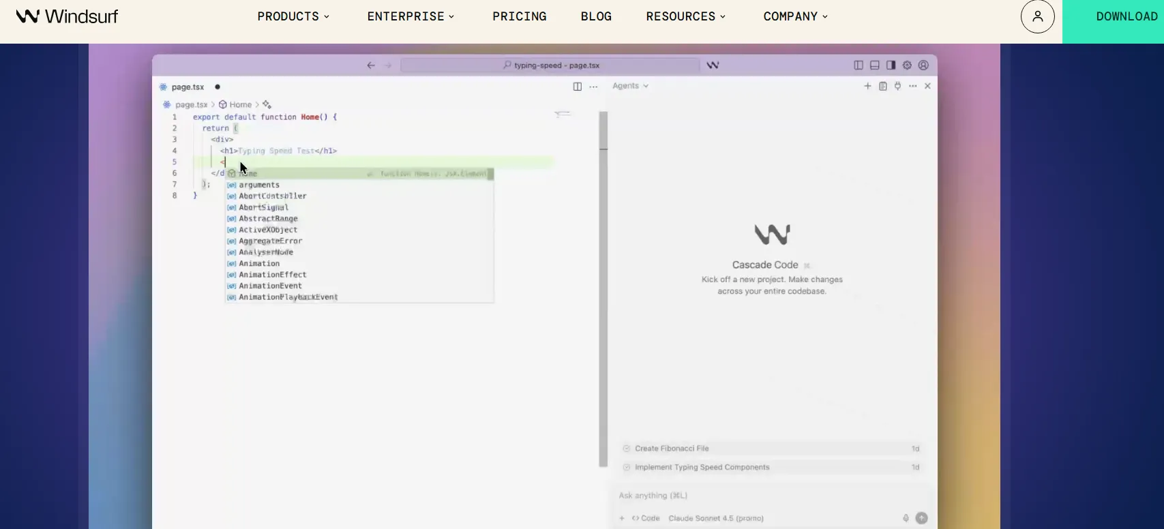Open the settings gear icon in the editor
The height and width of the screenshot is (529, 1164).
click(907, 65)
